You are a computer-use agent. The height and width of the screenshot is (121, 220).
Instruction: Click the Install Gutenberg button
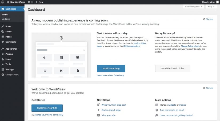pos(111,68)
